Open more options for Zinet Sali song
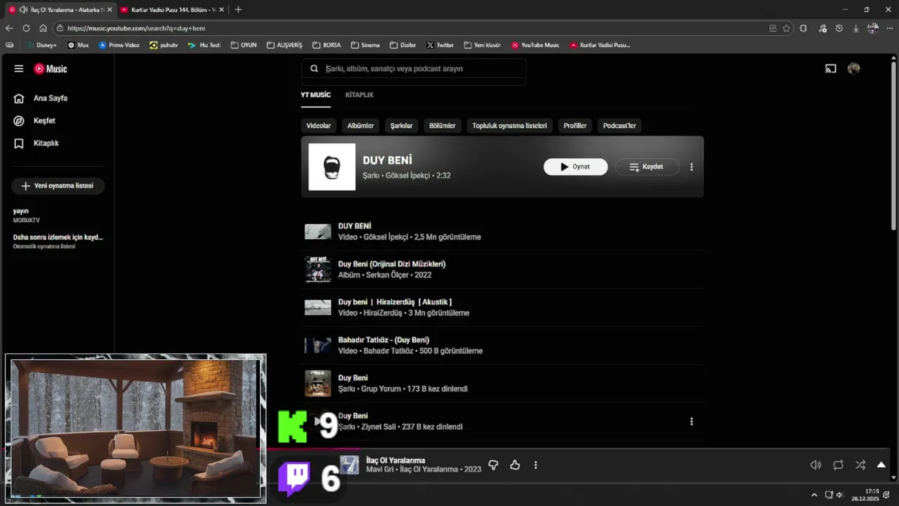 tap(691, 422)
